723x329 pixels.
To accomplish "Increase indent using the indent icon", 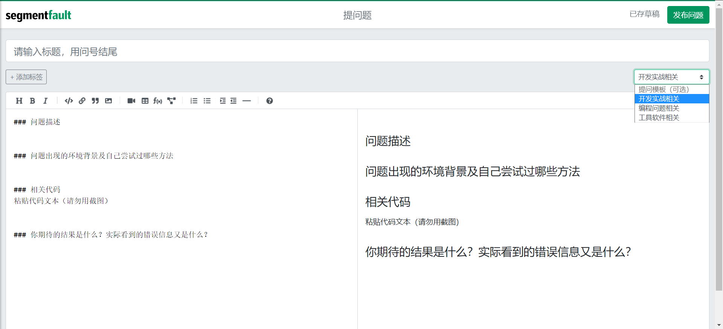I will 223,101.
